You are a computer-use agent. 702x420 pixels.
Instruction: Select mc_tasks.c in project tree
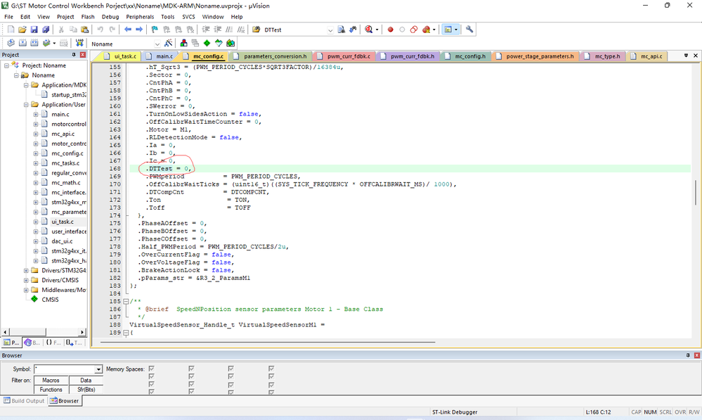(66, 163)
